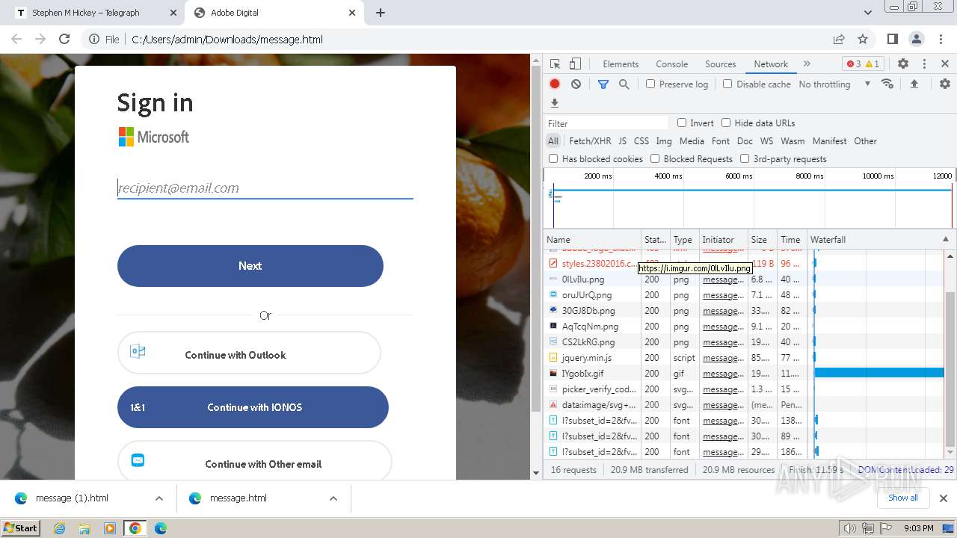The width and height of the screenshot is (957, 538).
Task: Toggle the device toolbar icon
Action: pyautogui.click(x=575, y=64)
